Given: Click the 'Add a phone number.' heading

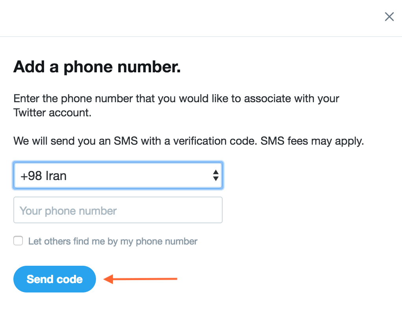Looking at the screenshot, I should [97, 67].
